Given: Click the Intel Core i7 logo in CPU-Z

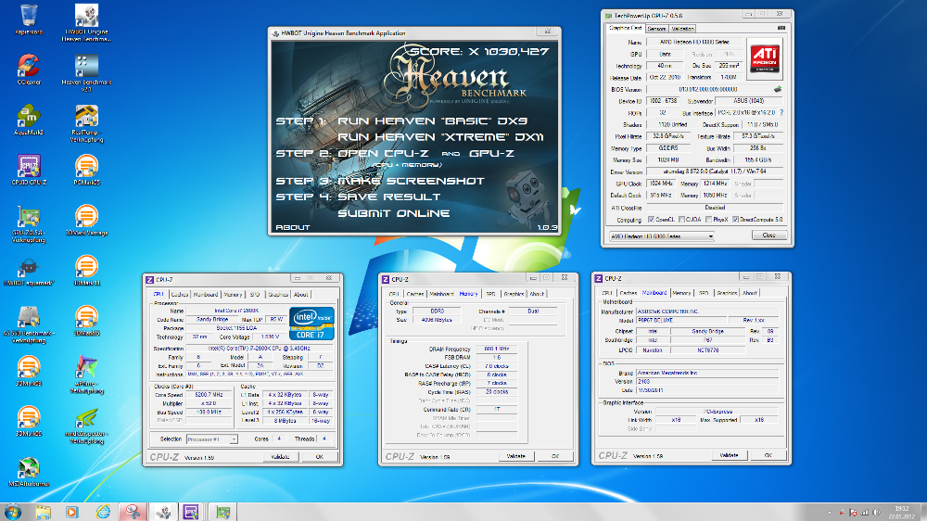Looking at the screenshot, I should [x=311, y=323].
